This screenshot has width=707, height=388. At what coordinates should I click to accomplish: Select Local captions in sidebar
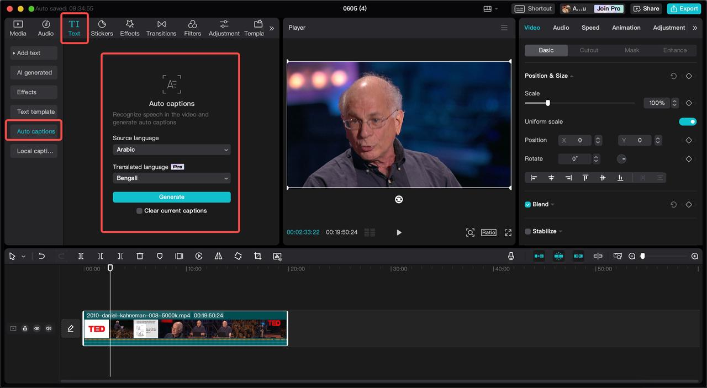pos(34,151)
